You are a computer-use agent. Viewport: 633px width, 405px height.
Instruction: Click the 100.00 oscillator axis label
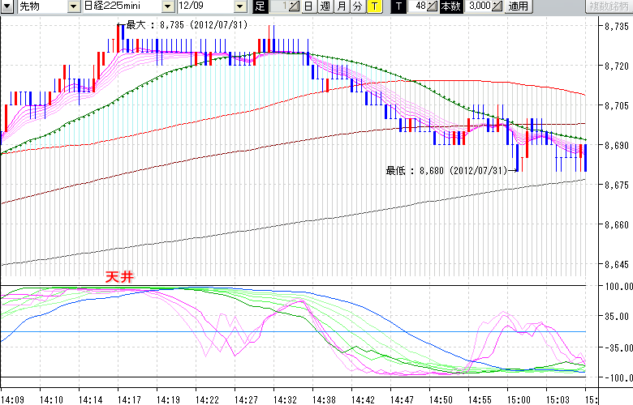coord(619,287)
